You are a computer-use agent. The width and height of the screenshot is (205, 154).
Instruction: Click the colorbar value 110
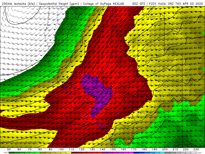[x=71, y=149]
